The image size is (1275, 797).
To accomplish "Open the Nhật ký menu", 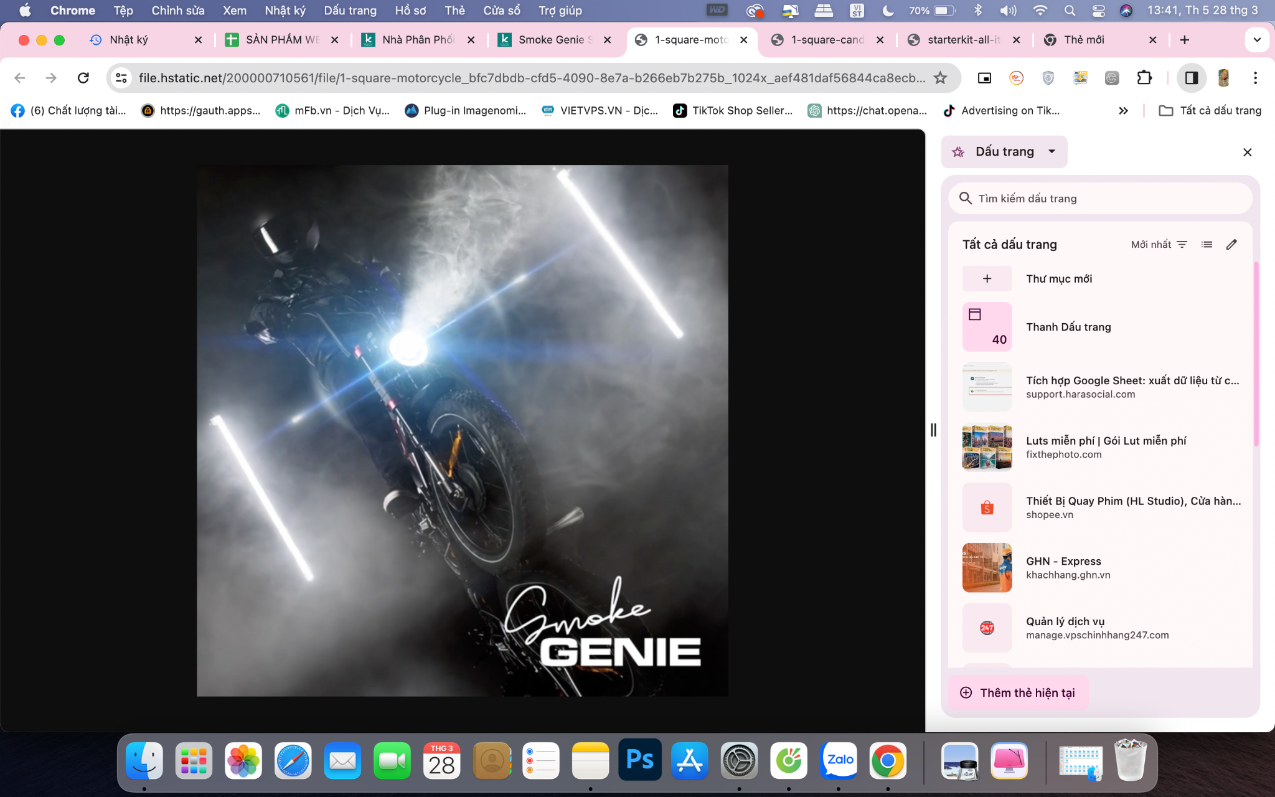I will tap(285, 11).
